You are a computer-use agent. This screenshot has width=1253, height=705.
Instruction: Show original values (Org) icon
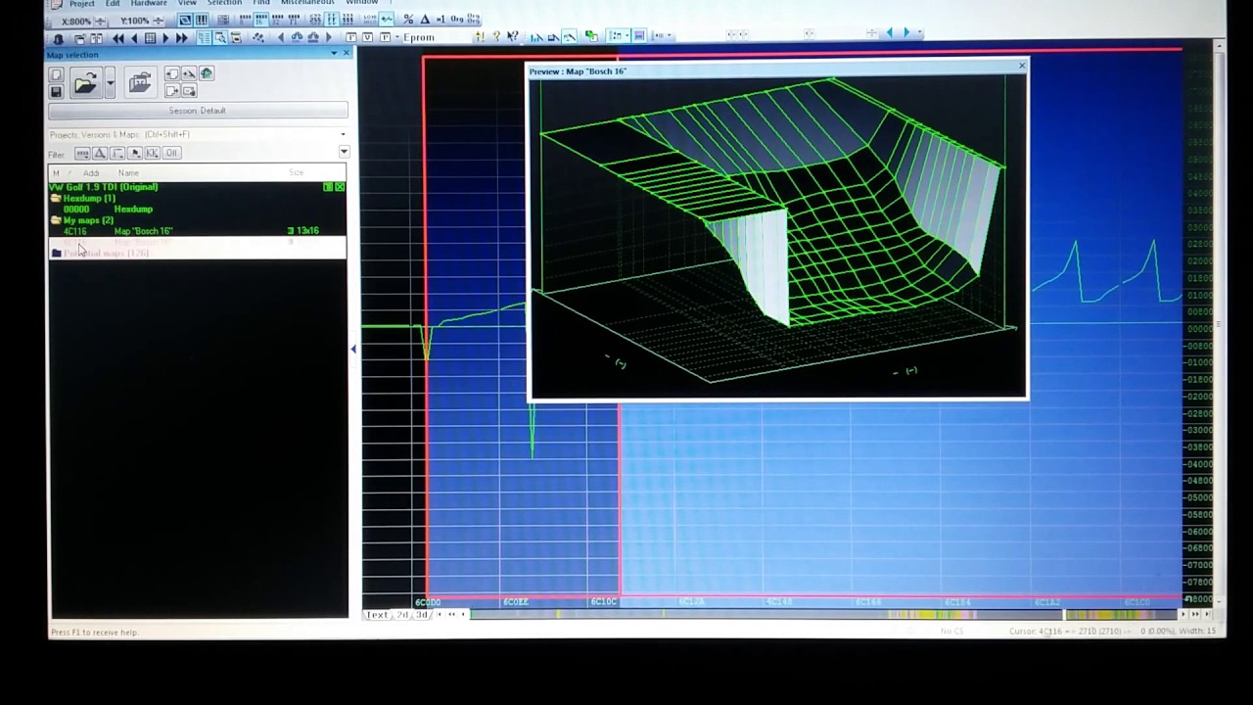pos(456,20)
